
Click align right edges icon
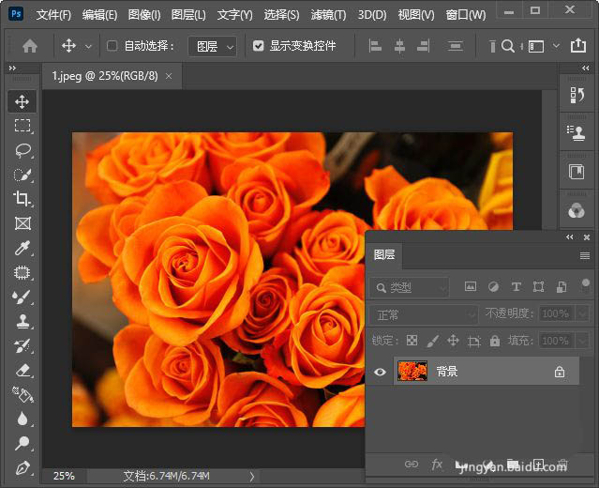pyautogui.click(x=424, y=46)
